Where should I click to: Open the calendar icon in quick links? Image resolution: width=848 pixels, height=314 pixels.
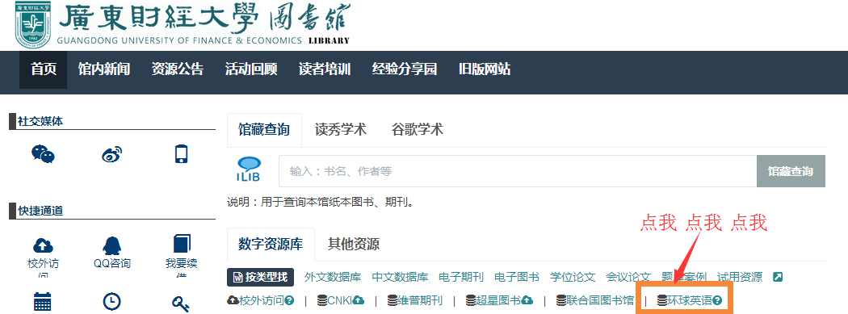pyautogui.click(x=42, y=302)
